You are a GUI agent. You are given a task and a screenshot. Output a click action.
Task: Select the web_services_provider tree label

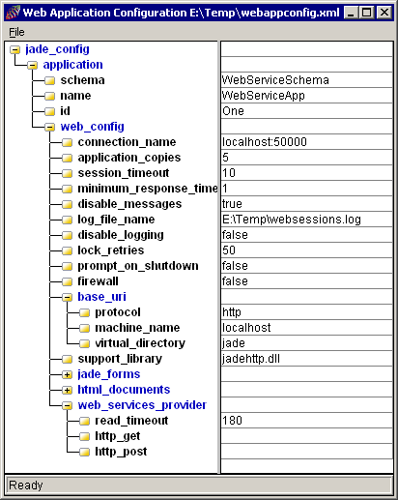tap(142, 405)
